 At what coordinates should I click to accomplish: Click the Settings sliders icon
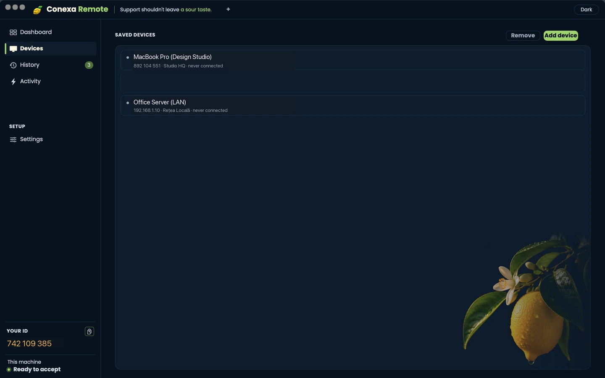(13, 139)
